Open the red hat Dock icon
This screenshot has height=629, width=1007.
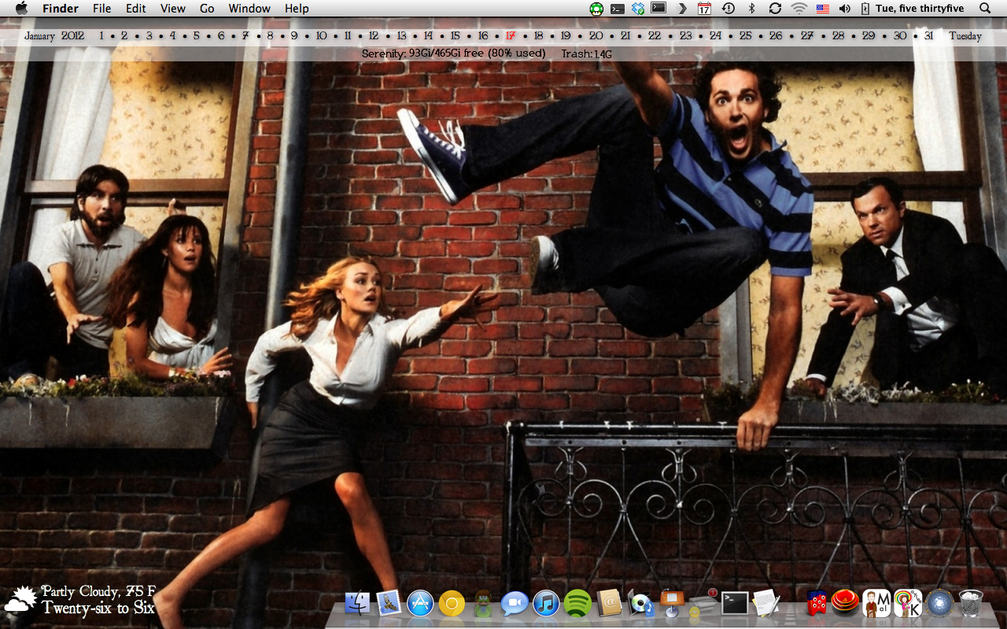tap(846, 602)
